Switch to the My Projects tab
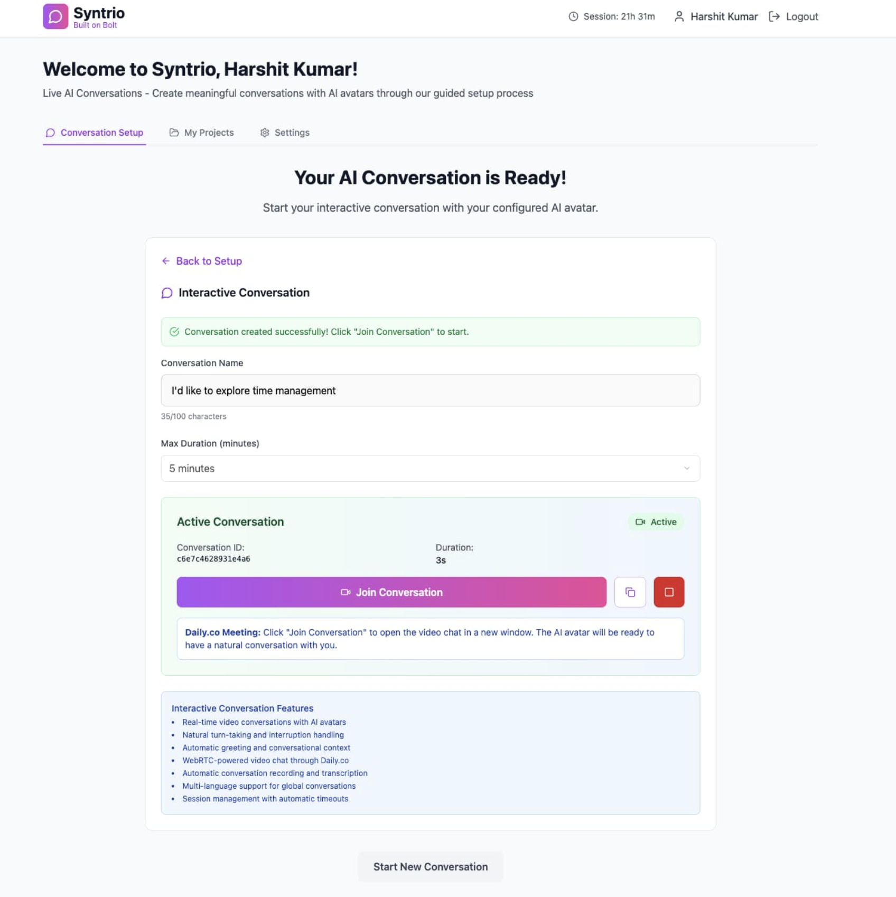The width and height of the screenshot is (896, 897). [202, 133]
